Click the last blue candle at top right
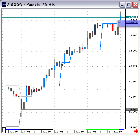The image size is (140, 135). [120, 17]
